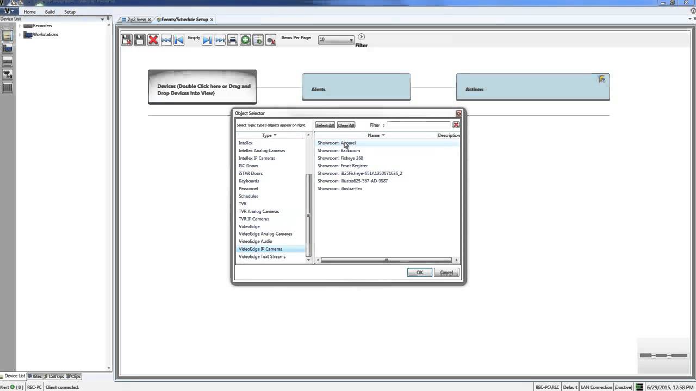
Task: Click the Filter text field in Object Selector
Action: 419,125
